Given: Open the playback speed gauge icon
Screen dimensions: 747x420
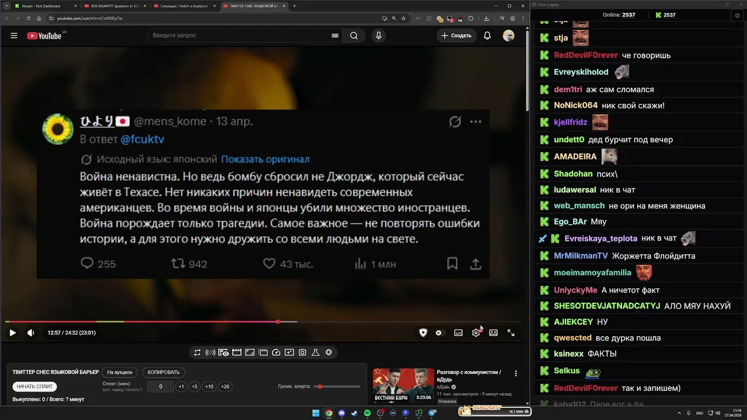Looking at the screenshot, I should pyautogui.click(x=277, y=352).
